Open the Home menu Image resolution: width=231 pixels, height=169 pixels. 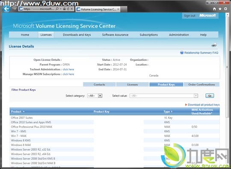(x=25, y=35)
